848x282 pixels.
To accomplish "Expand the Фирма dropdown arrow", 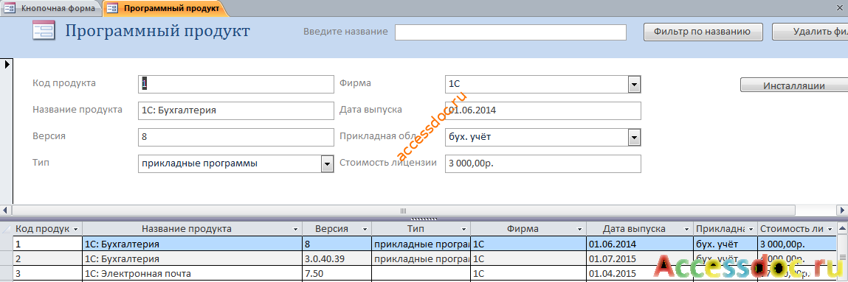I will (x=634, y=84).
